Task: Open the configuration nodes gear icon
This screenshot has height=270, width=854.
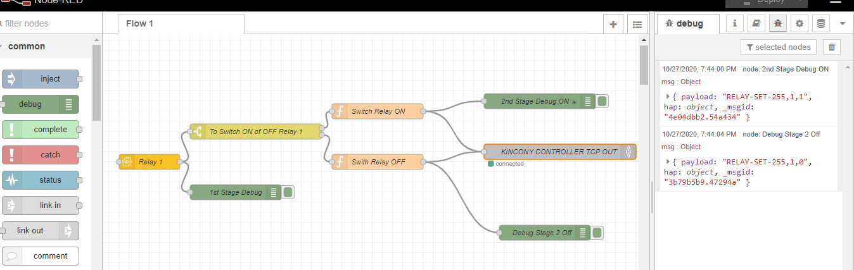Action: (x=800, y=23)
